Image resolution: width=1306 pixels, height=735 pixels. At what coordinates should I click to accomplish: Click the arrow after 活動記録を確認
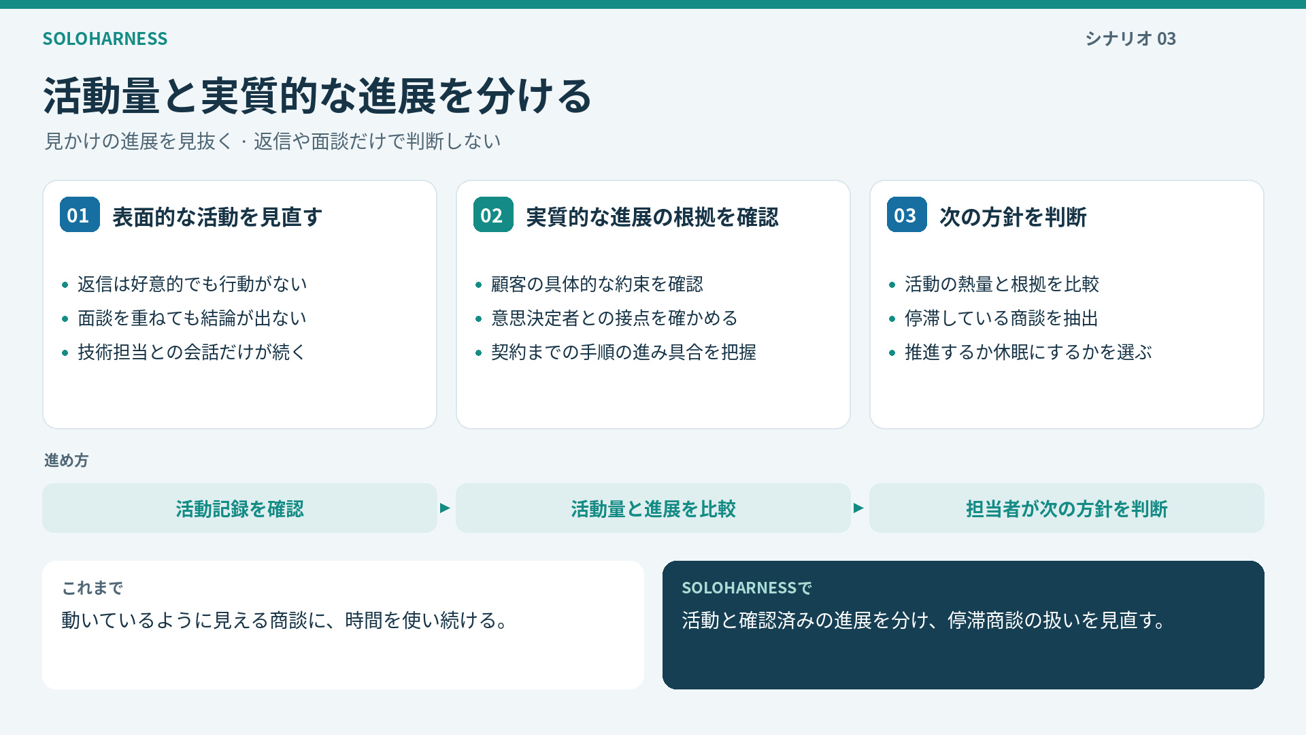coord(446,508)
